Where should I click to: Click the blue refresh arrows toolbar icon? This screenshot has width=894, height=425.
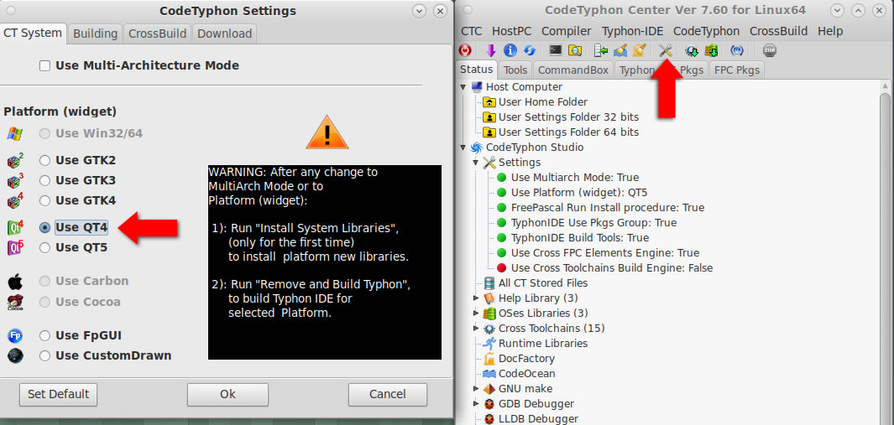tap(530, 50)
